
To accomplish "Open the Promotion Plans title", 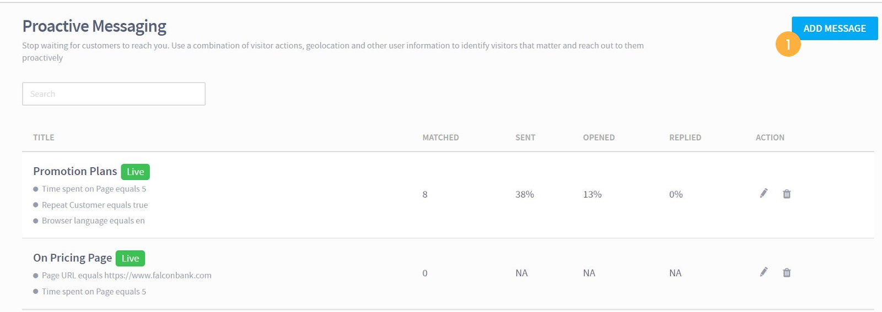I will point(75,171).
